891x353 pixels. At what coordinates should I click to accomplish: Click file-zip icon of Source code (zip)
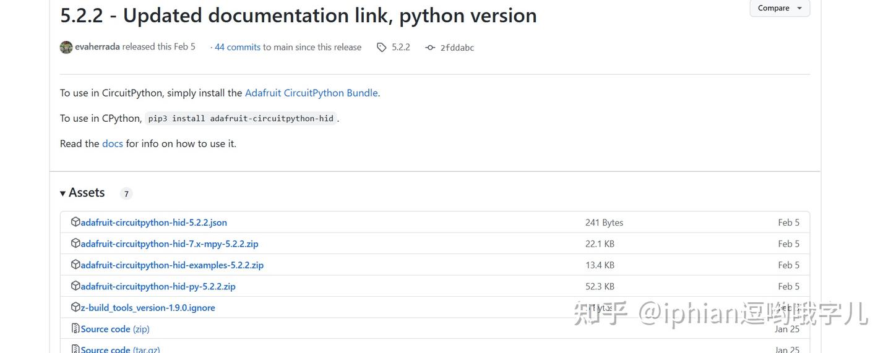point(75,328)
